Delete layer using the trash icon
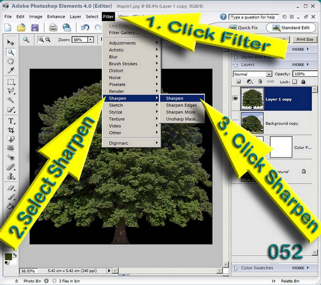This screenshot has width=321, height=285. 260,81
